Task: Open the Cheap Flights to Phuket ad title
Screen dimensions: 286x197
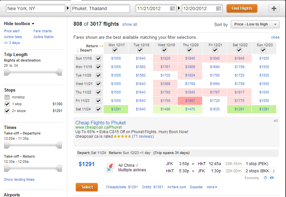Action: 100,123
